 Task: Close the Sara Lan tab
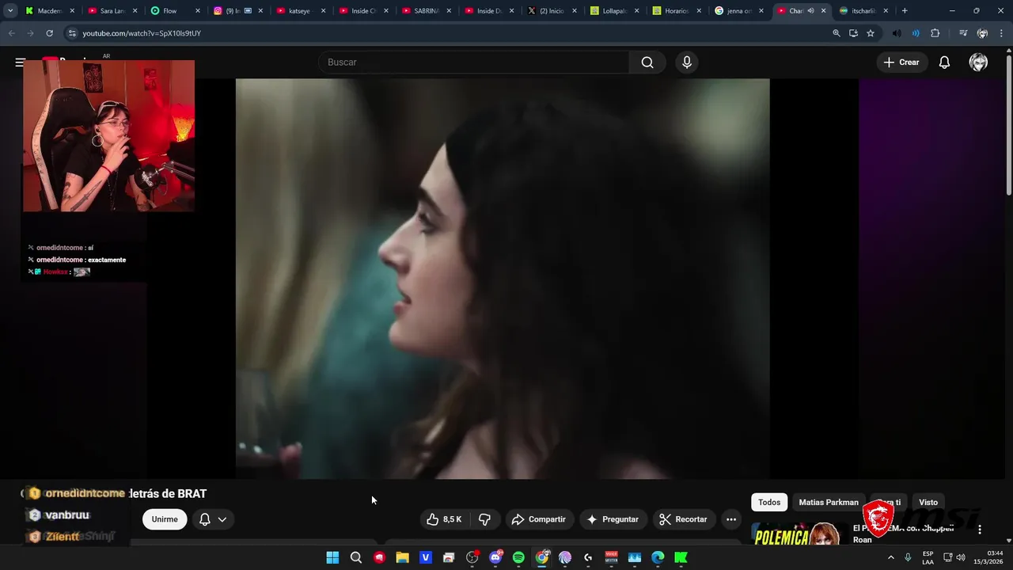point(135,11)
